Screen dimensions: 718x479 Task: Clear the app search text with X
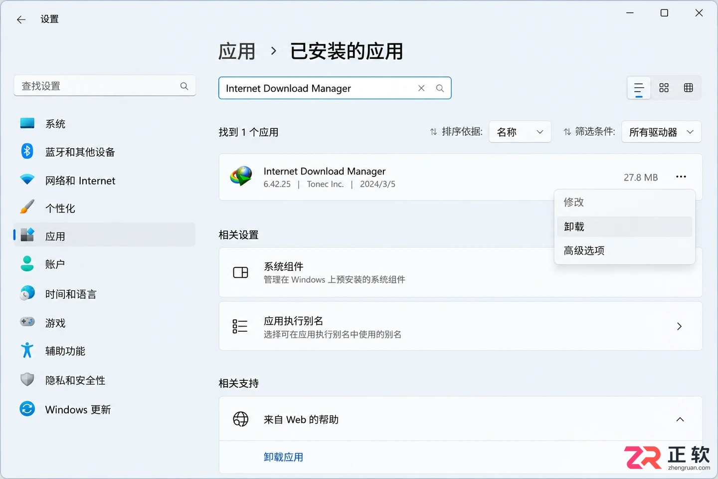(421, 88)
